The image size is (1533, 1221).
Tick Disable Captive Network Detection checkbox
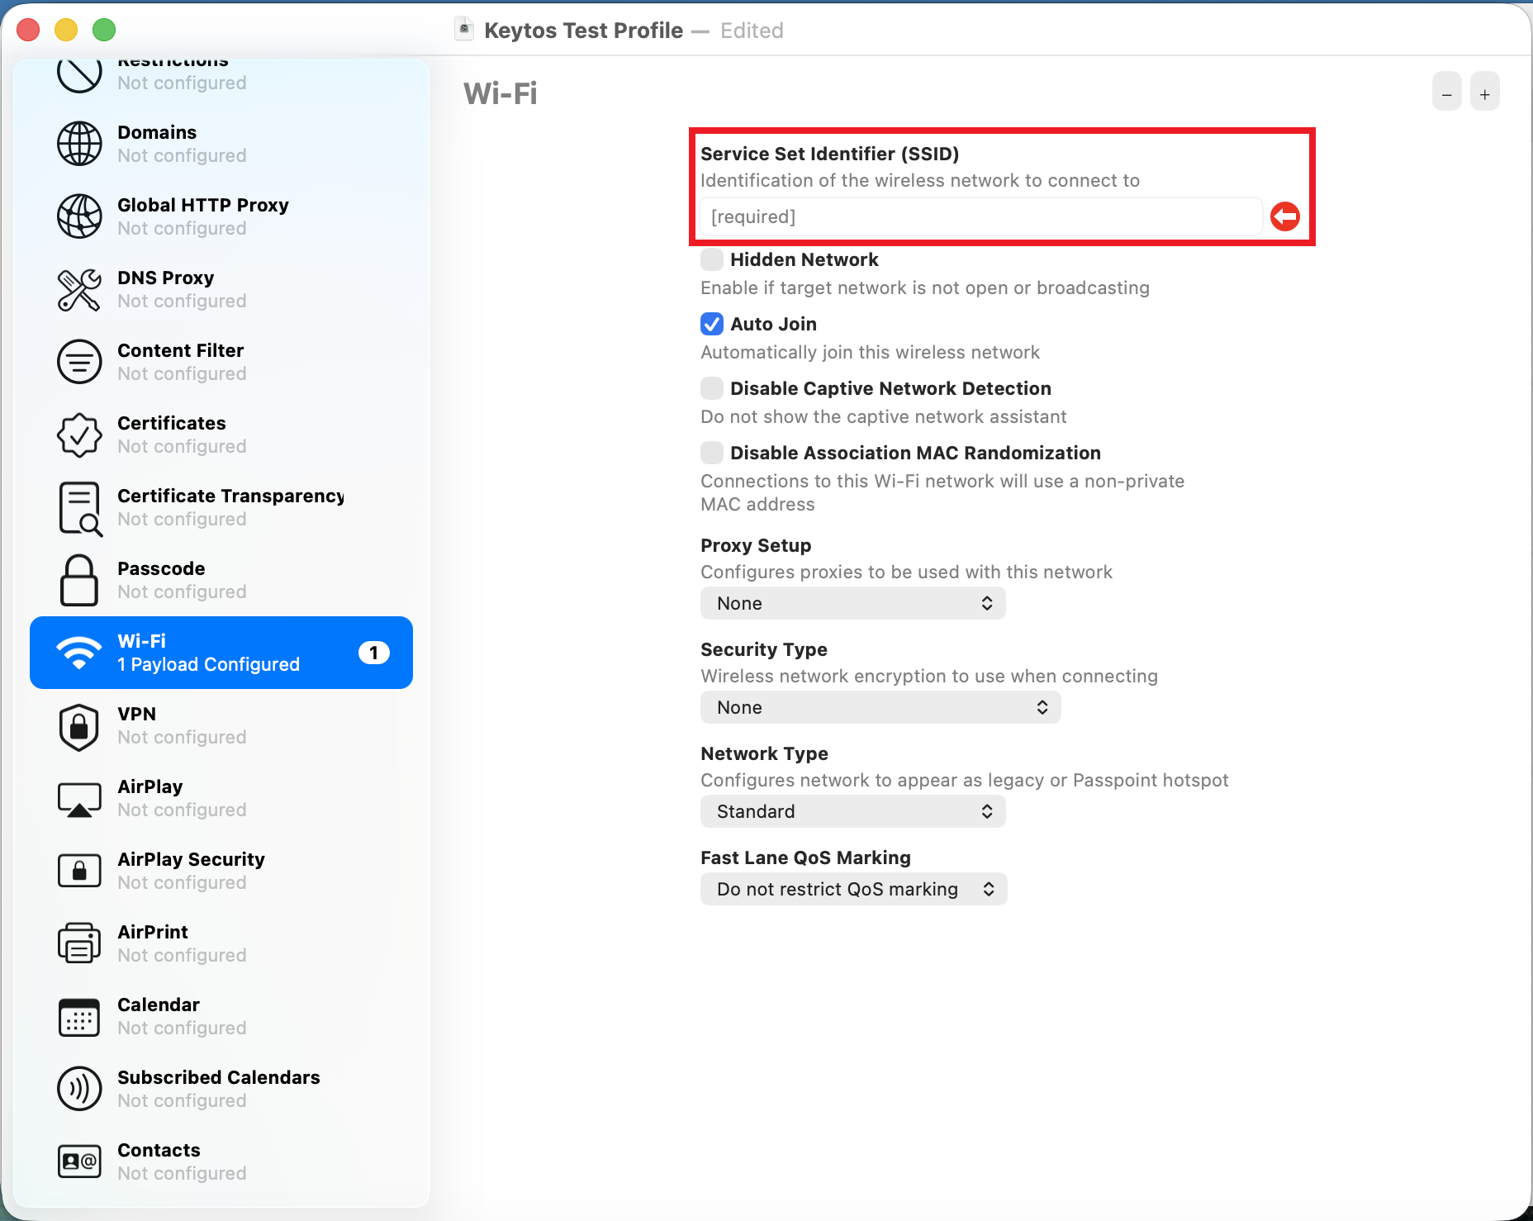pos(712,388)
